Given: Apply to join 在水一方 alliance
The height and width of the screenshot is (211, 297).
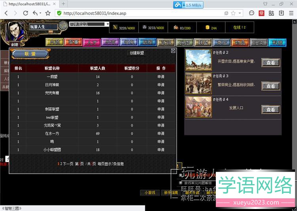Looking at the screenshot, I should click(161, 133).
